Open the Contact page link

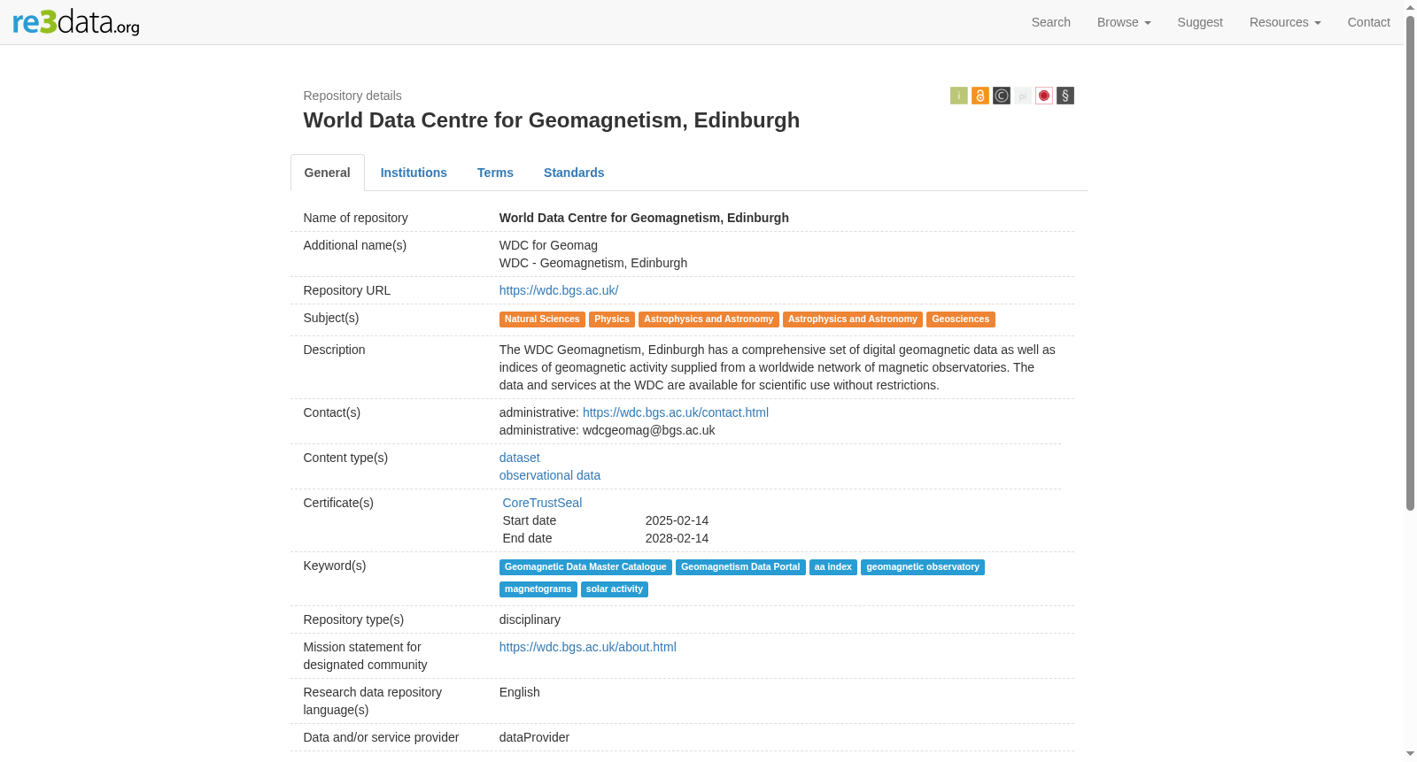coord(1368,22)
